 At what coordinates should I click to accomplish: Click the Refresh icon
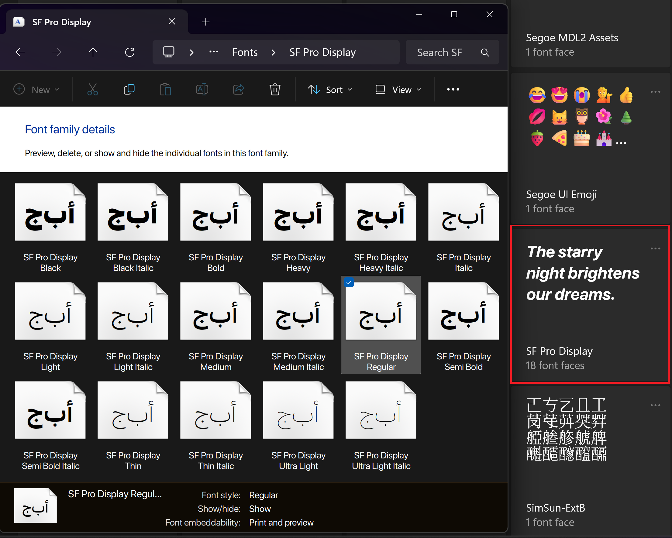tap(130, 52)
